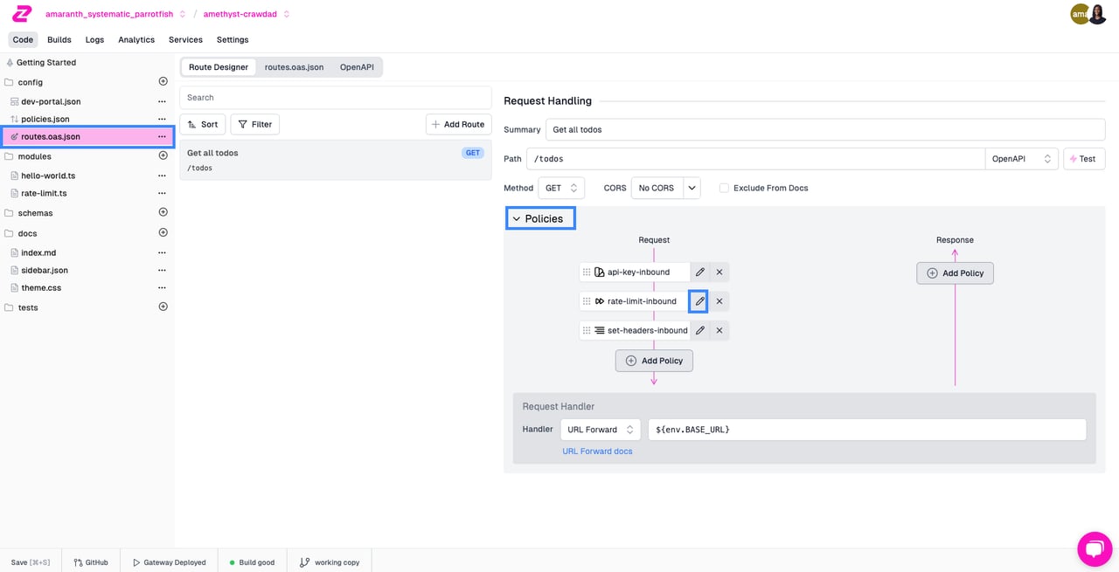Image resolution: width=1119 pixels, height=572 pixels.
Task: Click GitHub in the status bar
Action: click(91, 562)
